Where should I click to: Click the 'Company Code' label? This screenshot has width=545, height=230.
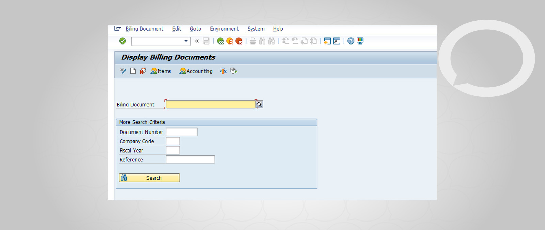tap(137, 141)
